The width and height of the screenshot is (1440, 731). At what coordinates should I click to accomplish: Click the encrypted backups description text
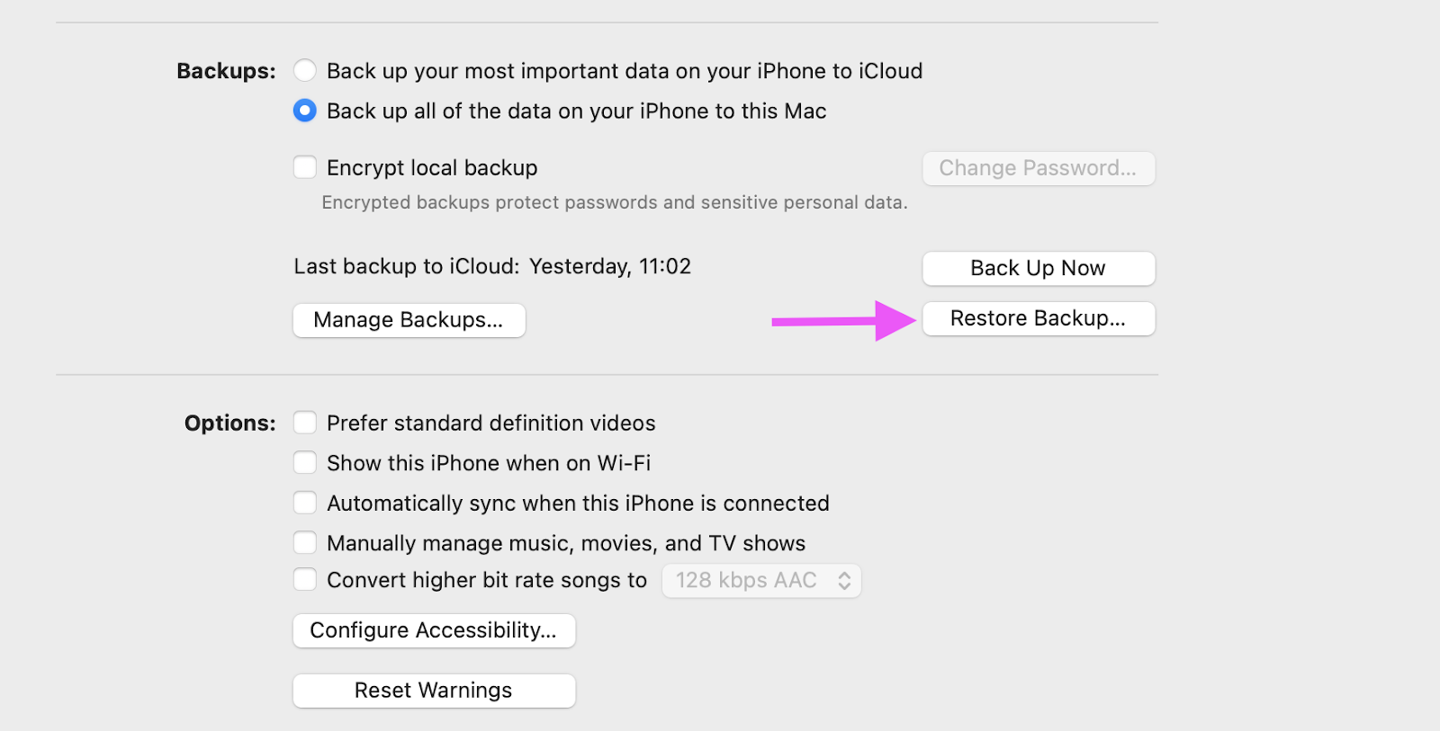point(614,203)
